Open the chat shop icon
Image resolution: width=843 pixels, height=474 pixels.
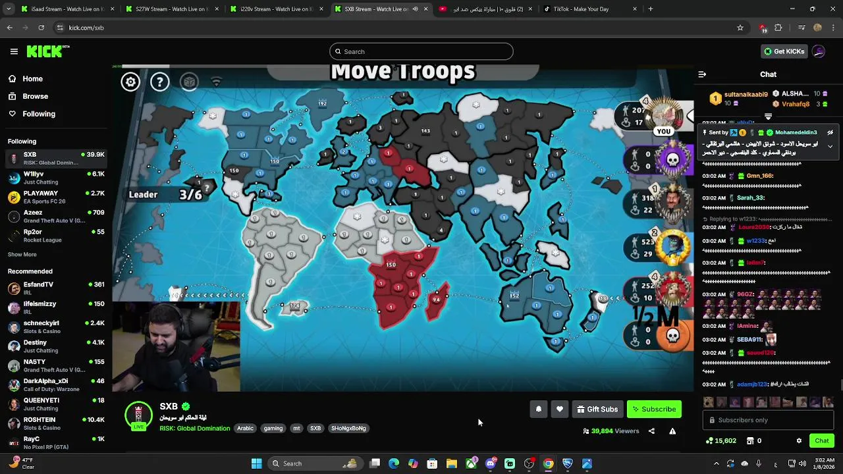pos(750,440)
